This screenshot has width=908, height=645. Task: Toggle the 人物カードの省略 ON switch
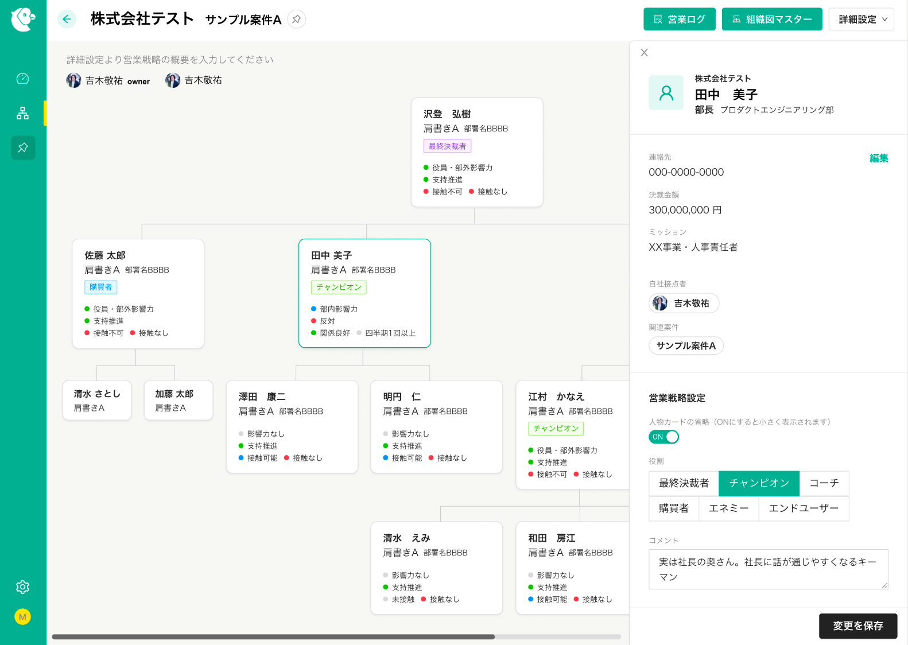pyautogui.click(x=664, y=437)
